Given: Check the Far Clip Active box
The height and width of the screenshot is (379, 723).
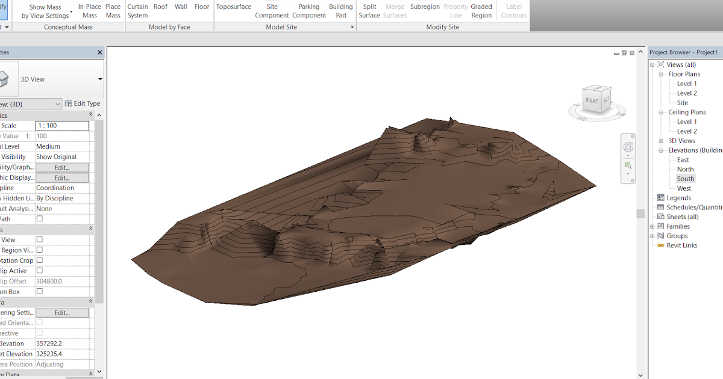Looking at the screenshot, I should pos(39,270).
